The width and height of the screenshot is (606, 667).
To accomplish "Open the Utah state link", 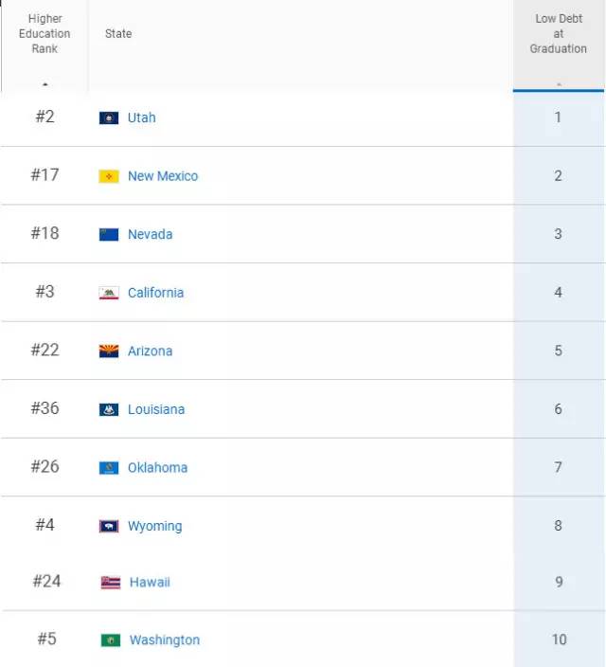I will coord(142,117).
